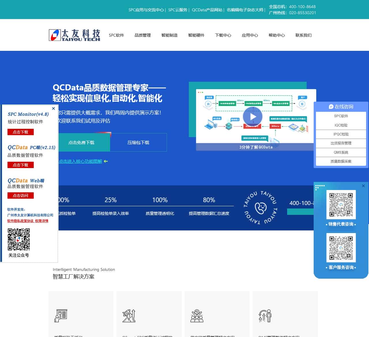Click the 3分钟了解QCData caption
This screenshot has height=337, width=369.
(256, 147)
